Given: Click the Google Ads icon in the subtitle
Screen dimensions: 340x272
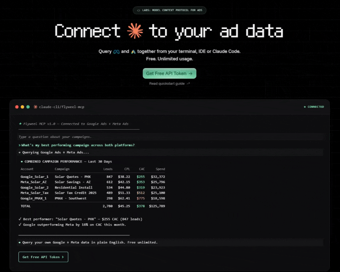Looking at the screenshot, I should (133, 51).
